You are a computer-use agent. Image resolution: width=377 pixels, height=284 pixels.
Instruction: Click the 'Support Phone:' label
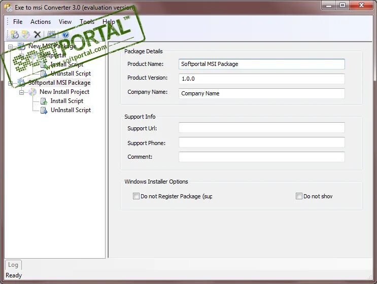(x=147, y=143)
